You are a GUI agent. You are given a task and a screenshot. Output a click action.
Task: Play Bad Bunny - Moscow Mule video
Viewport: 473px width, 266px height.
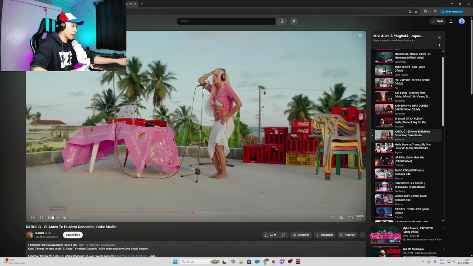tap(406, 96)
